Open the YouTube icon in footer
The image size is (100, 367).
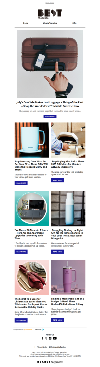click(x=55, y=338)
